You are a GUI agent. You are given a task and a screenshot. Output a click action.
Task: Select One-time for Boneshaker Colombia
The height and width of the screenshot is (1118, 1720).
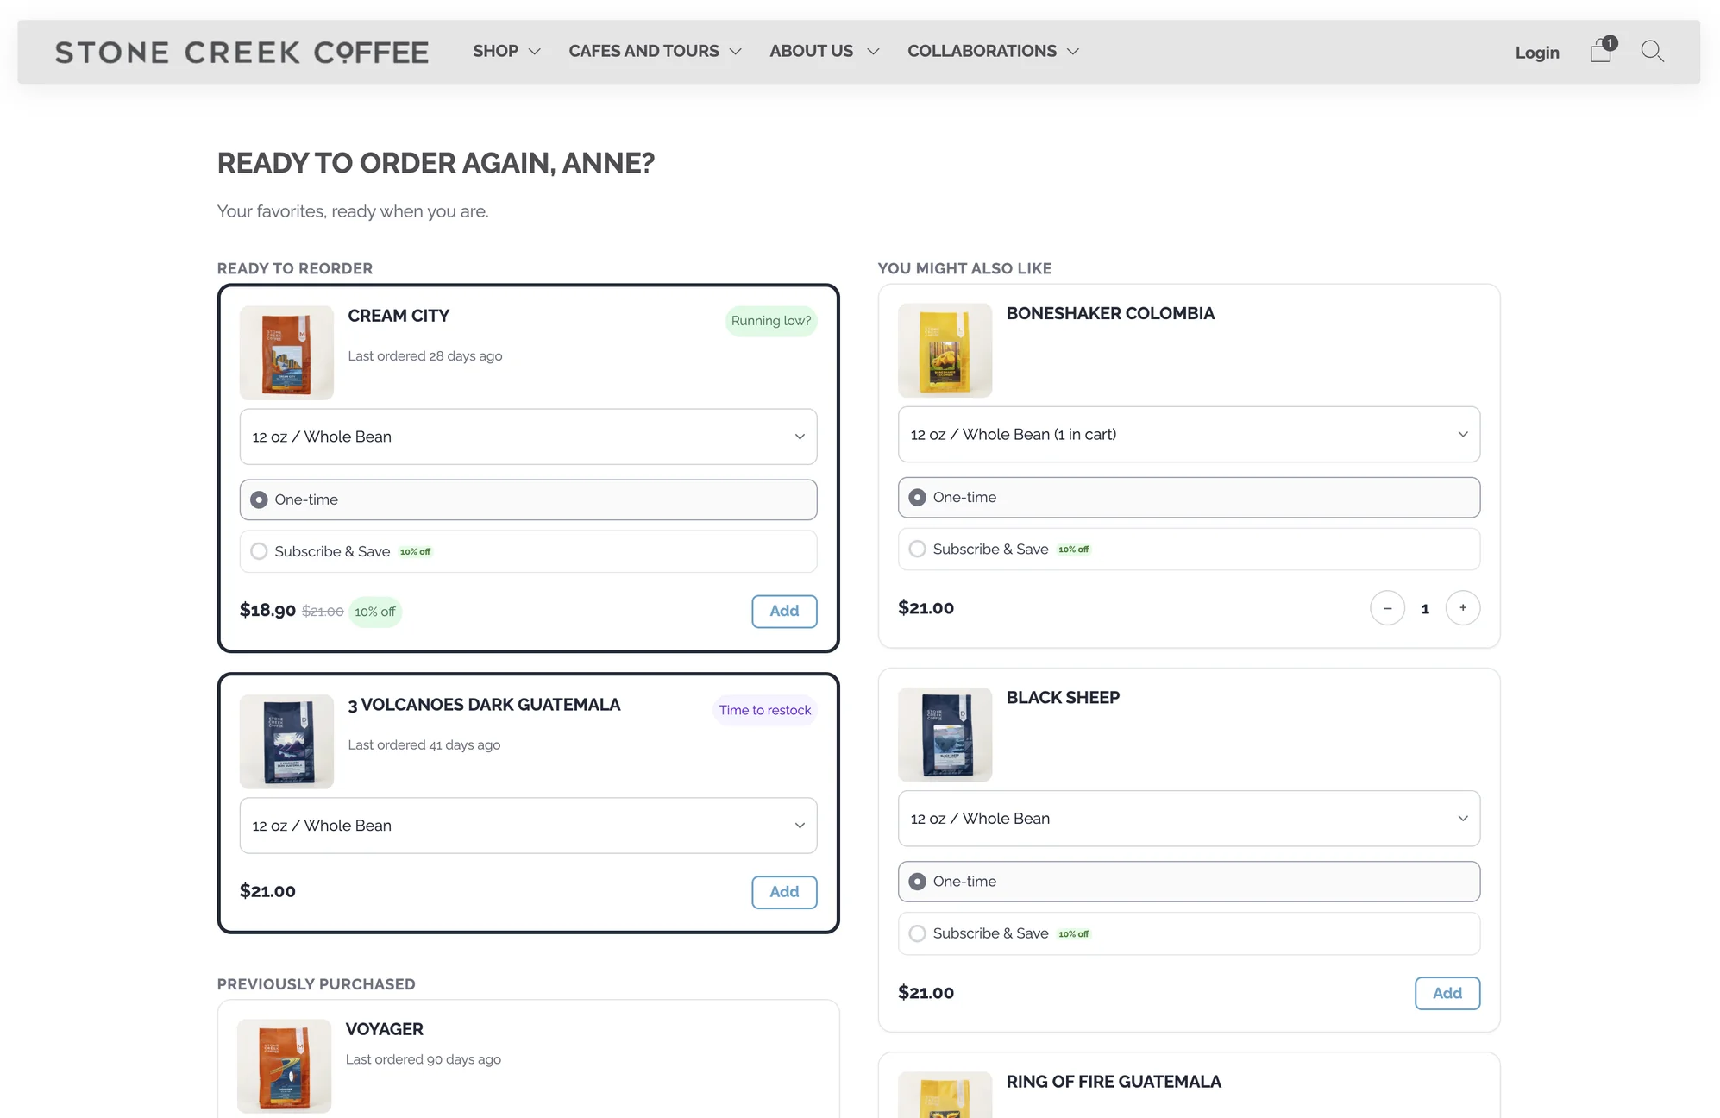point(1189,497)
